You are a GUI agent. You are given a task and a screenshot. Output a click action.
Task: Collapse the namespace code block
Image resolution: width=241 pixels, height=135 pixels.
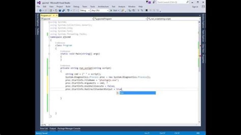click(x=49, y=37)
